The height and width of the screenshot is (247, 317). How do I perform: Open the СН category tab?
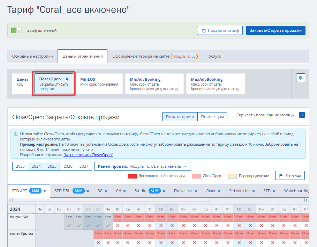click(x=121, y=191)
